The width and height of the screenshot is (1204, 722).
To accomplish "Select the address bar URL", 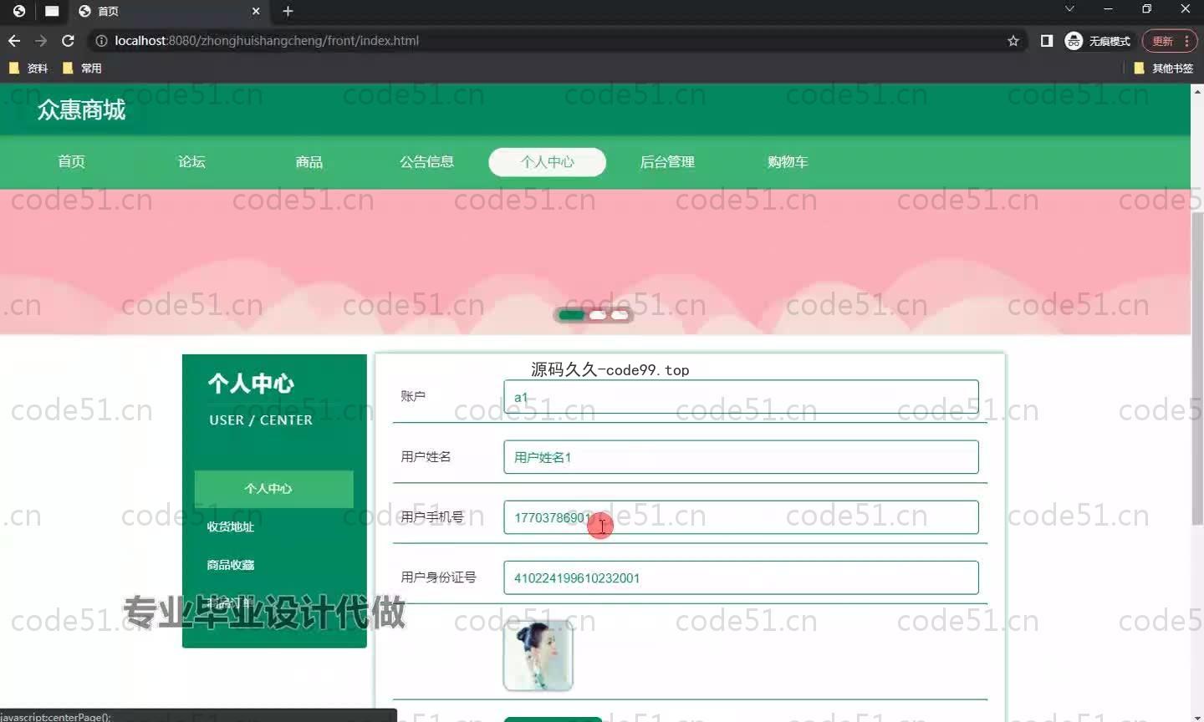I will click(x=267, y=40).
